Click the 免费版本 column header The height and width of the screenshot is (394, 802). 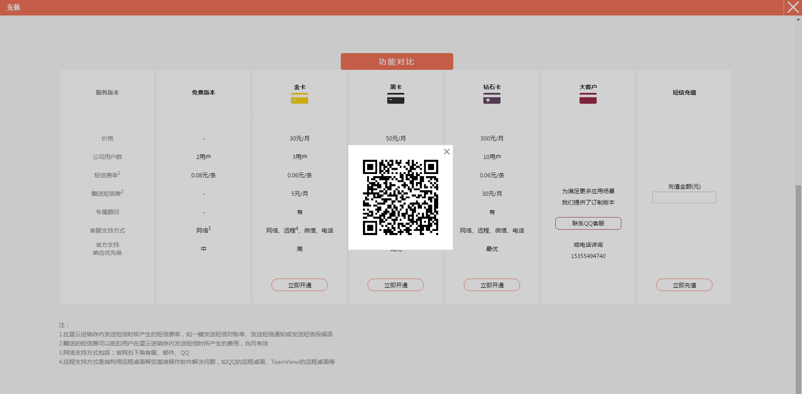[203, 92]
